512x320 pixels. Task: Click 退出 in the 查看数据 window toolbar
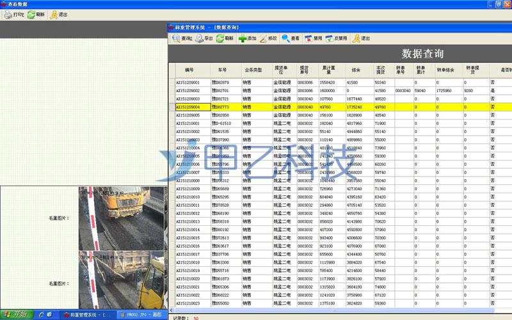58,14
